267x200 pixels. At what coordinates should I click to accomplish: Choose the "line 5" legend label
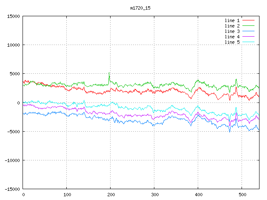(232, 42)
